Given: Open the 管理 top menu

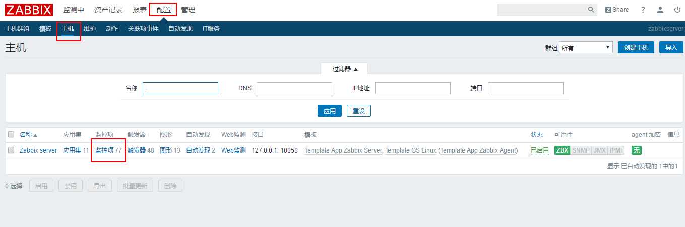Looking at the screenshot, I should pyautogui.click(x=188, y=10).
